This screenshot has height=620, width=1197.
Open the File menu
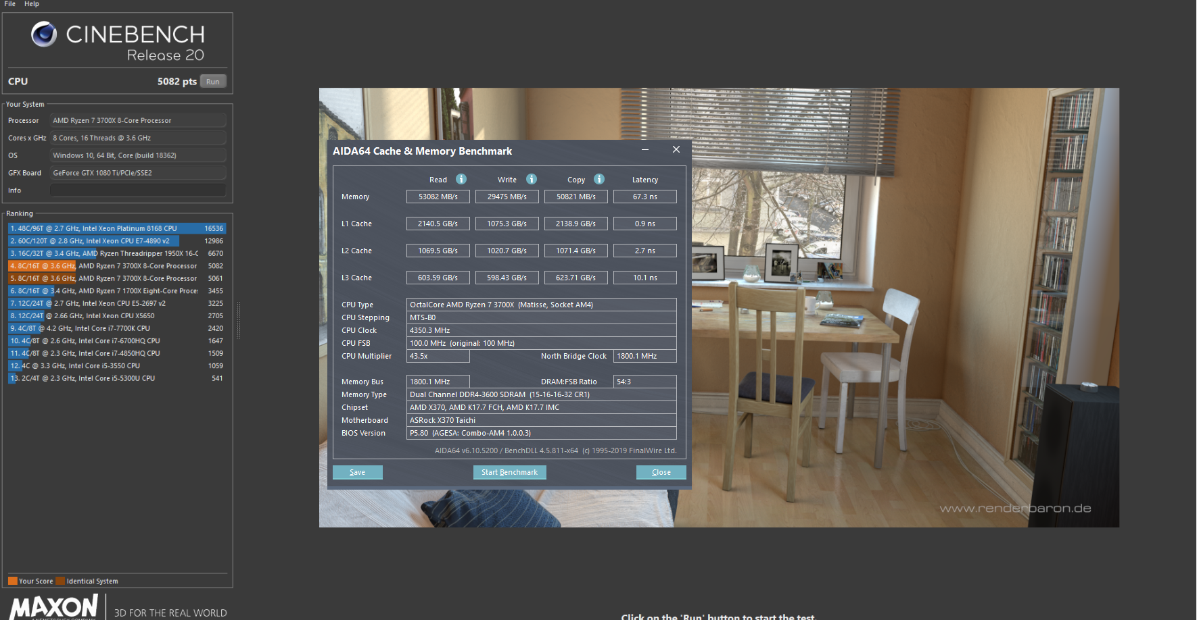coord(9,4)
